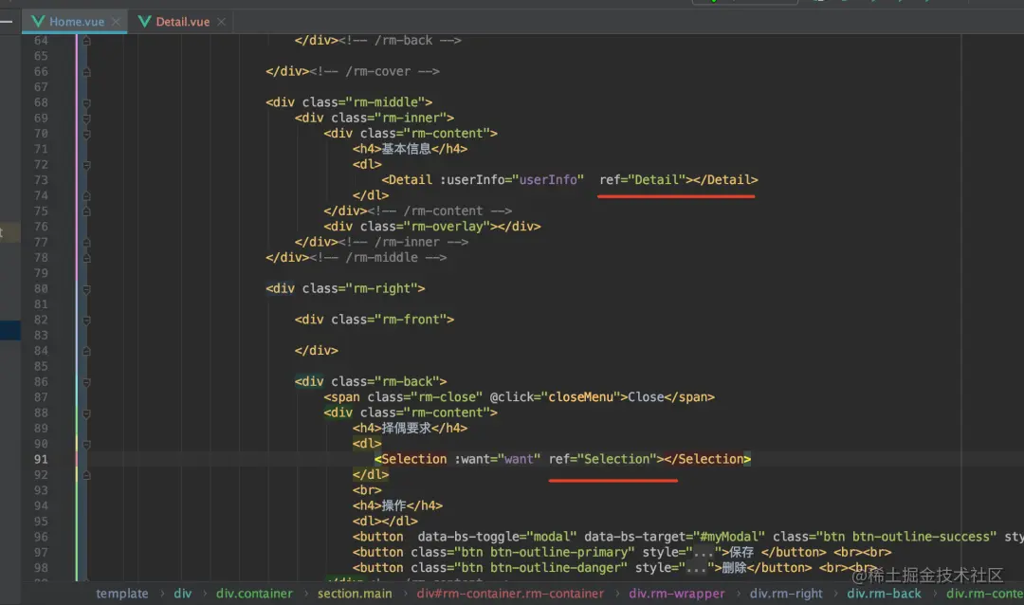
Task: Click the 择偶要求 heading text
Action: [x=406, y=429]
